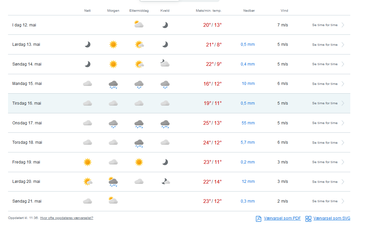Click the rain cloud icon for Mandag 15. mai morning
The image size is (365, 231).
pyautogui.click(x=113, y=84)
